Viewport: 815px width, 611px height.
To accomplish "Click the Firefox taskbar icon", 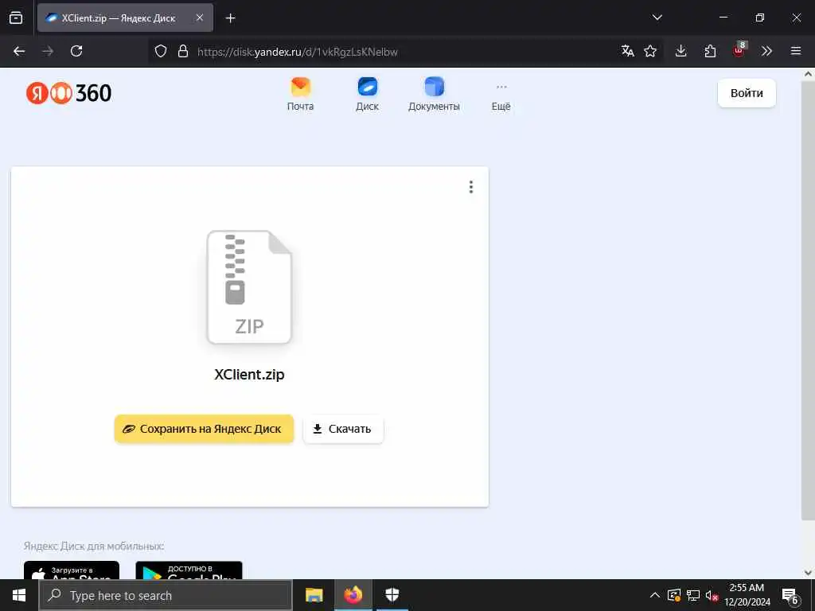I will tap(353, 595).
